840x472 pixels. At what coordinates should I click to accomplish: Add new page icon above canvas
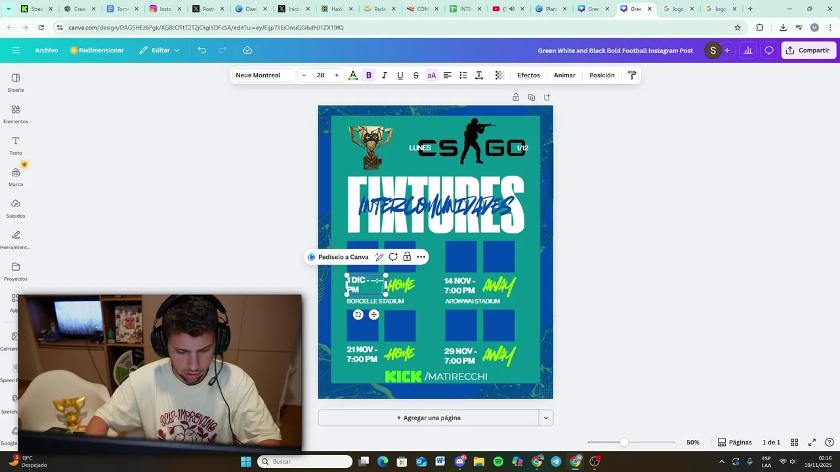(x=547, y=97)
